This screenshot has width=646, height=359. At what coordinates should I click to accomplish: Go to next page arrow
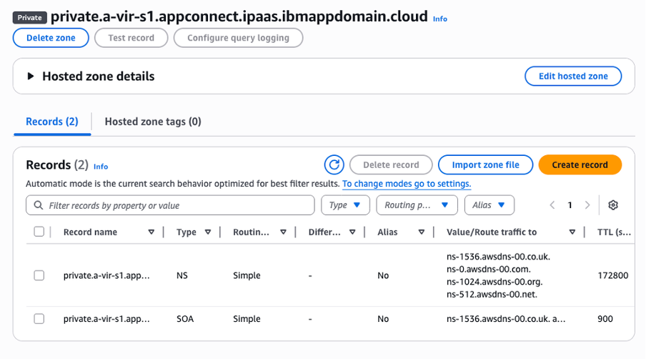pyautogui.click(x=587, y=205)
